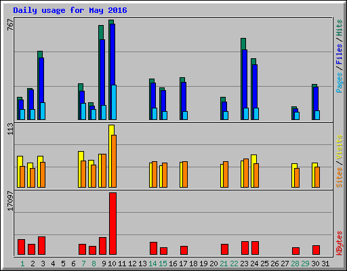This screenshot has width=347, height=271.
Task: Click the blue "Files" legend label
Action: click(x=340, y=54)
